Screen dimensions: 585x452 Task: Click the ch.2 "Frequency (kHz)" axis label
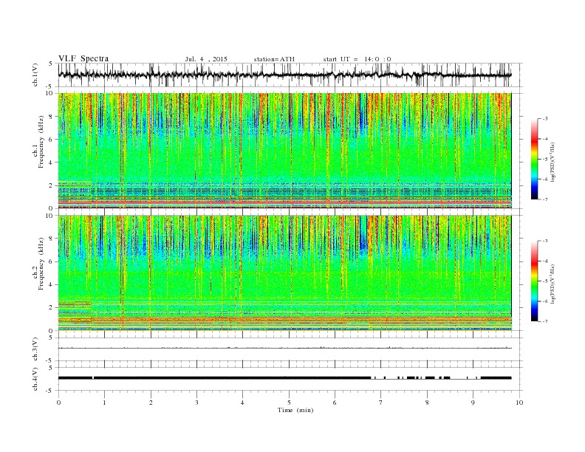click(41, 263)
